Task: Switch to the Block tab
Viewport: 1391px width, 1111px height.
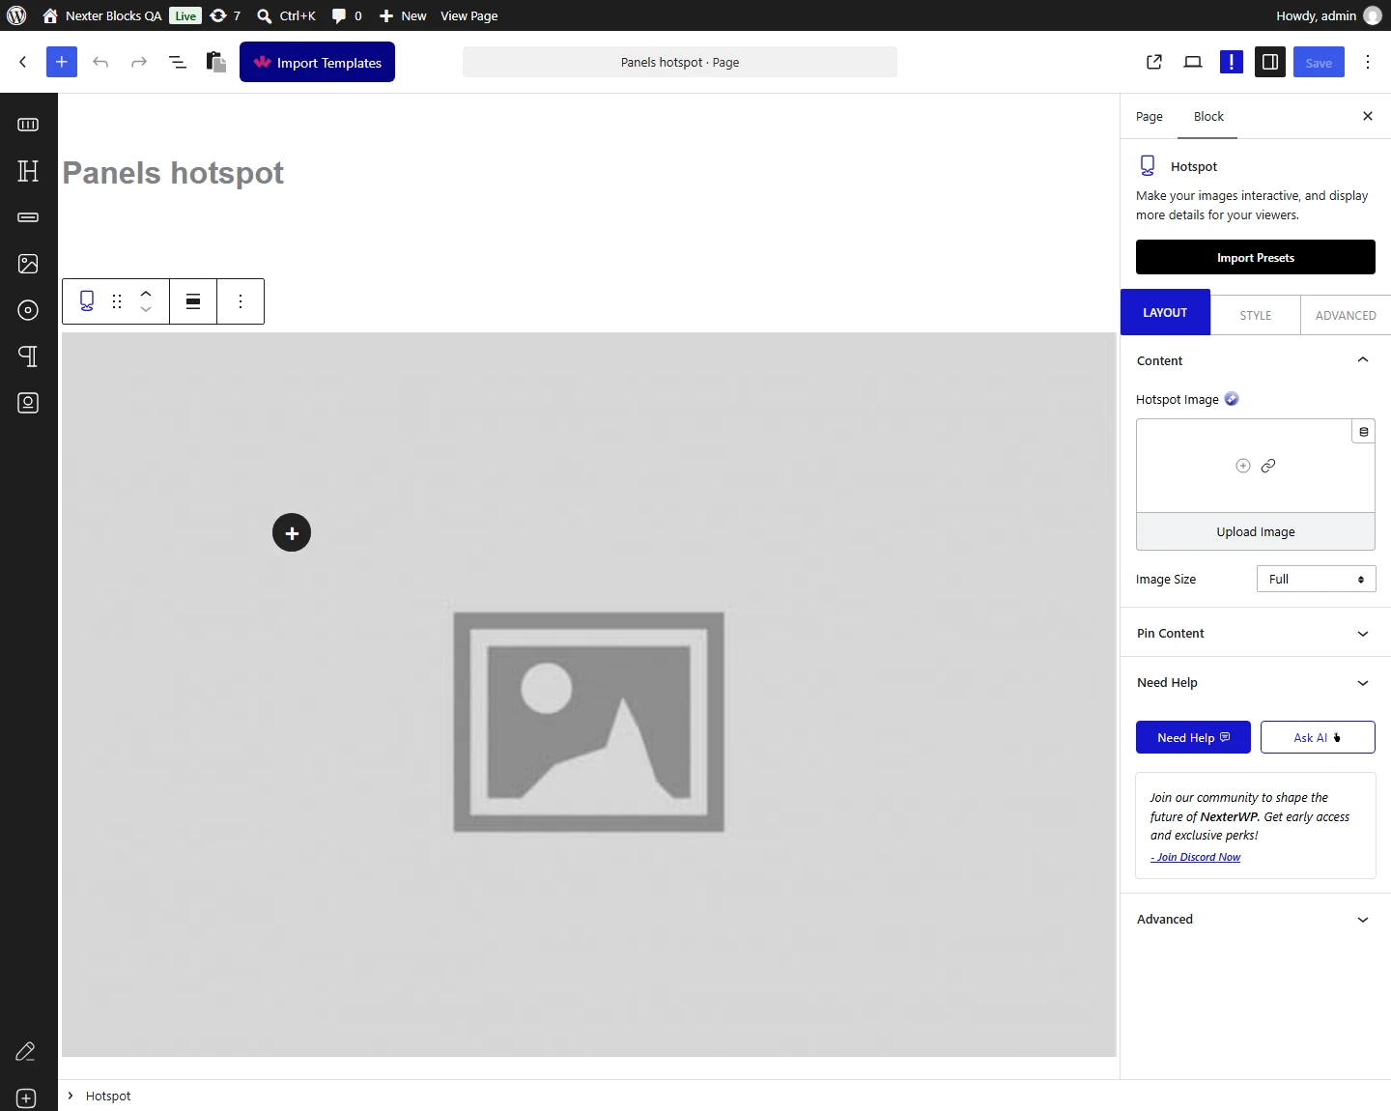Action: 1208,116
